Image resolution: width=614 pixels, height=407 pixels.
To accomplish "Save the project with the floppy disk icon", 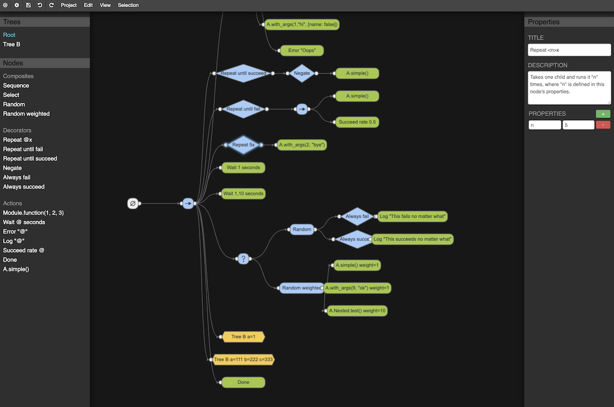I will [x=28, y=5].
